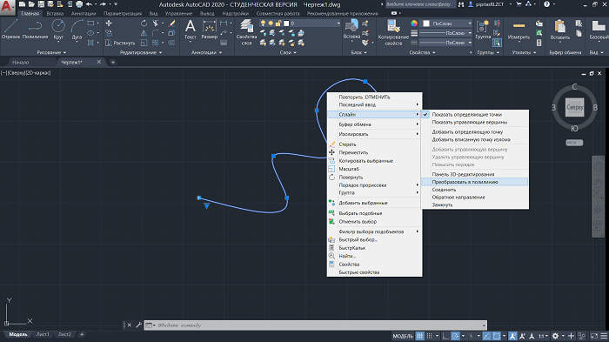This screenshot has width=609, height=342.
Task: Expand the Слои panel dropdown
Action: (288, 52)
